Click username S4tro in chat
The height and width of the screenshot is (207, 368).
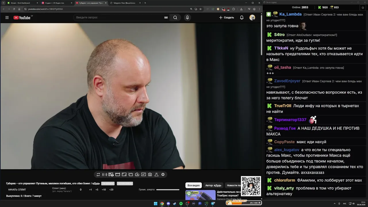(x=279, y=34)
